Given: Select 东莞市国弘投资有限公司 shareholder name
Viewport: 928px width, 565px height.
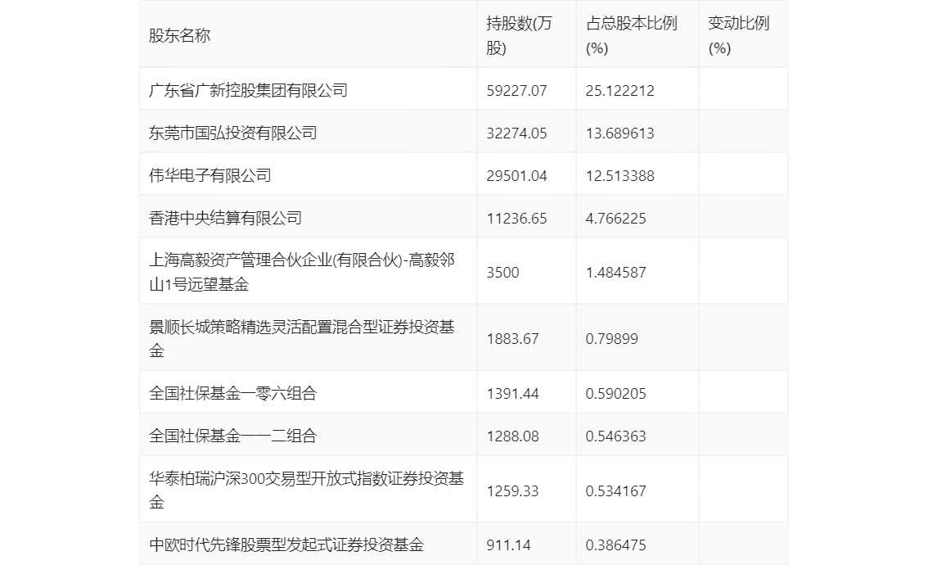Looking at the screenshot, I should coord(232,133).
